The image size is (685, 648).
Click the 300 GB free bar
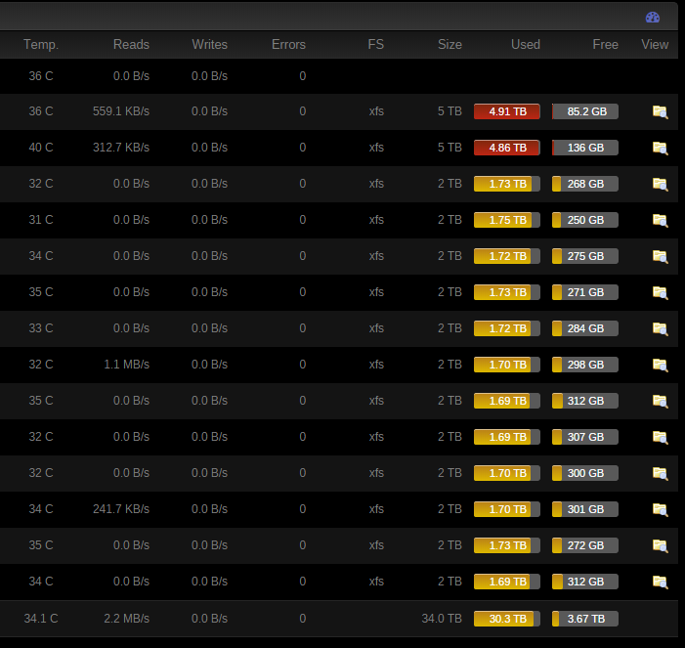point(585,473)
